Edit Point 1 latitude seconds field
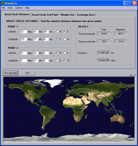The height and width of the screenshot is (146, 138). pos(46,32)
